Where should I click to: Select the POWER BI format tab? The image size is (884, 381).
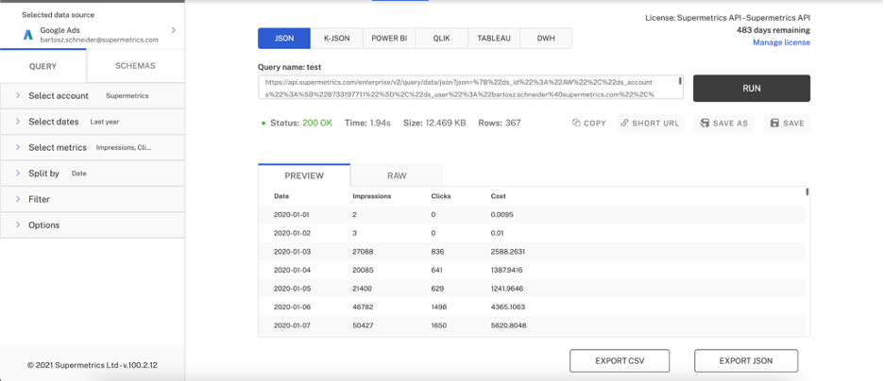[x=389, y=39]
